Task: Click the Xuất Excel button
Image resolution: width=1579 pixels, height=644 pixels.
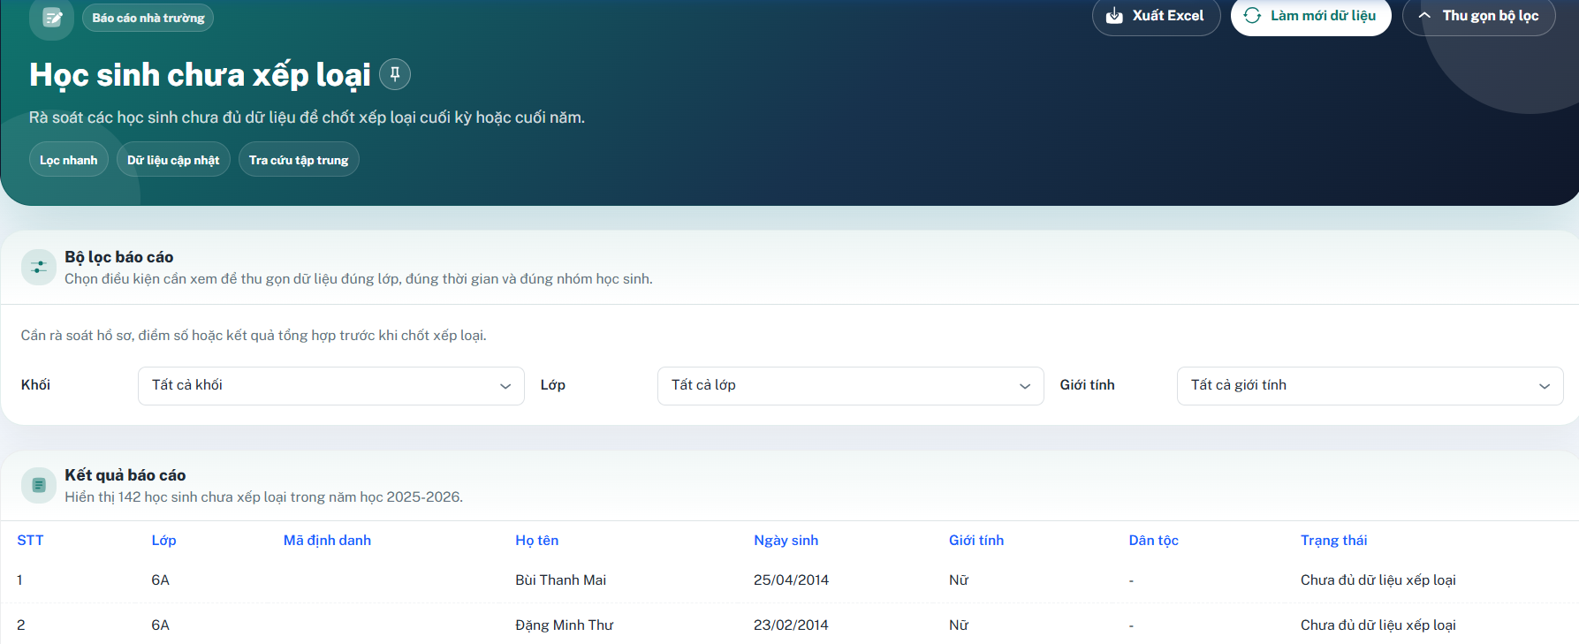Action: click(x=1156, y=16)
